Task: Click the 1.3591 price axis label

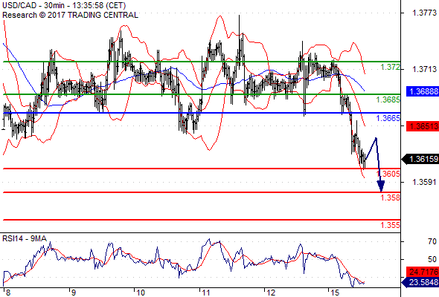Action: click(x=425, y=182)
